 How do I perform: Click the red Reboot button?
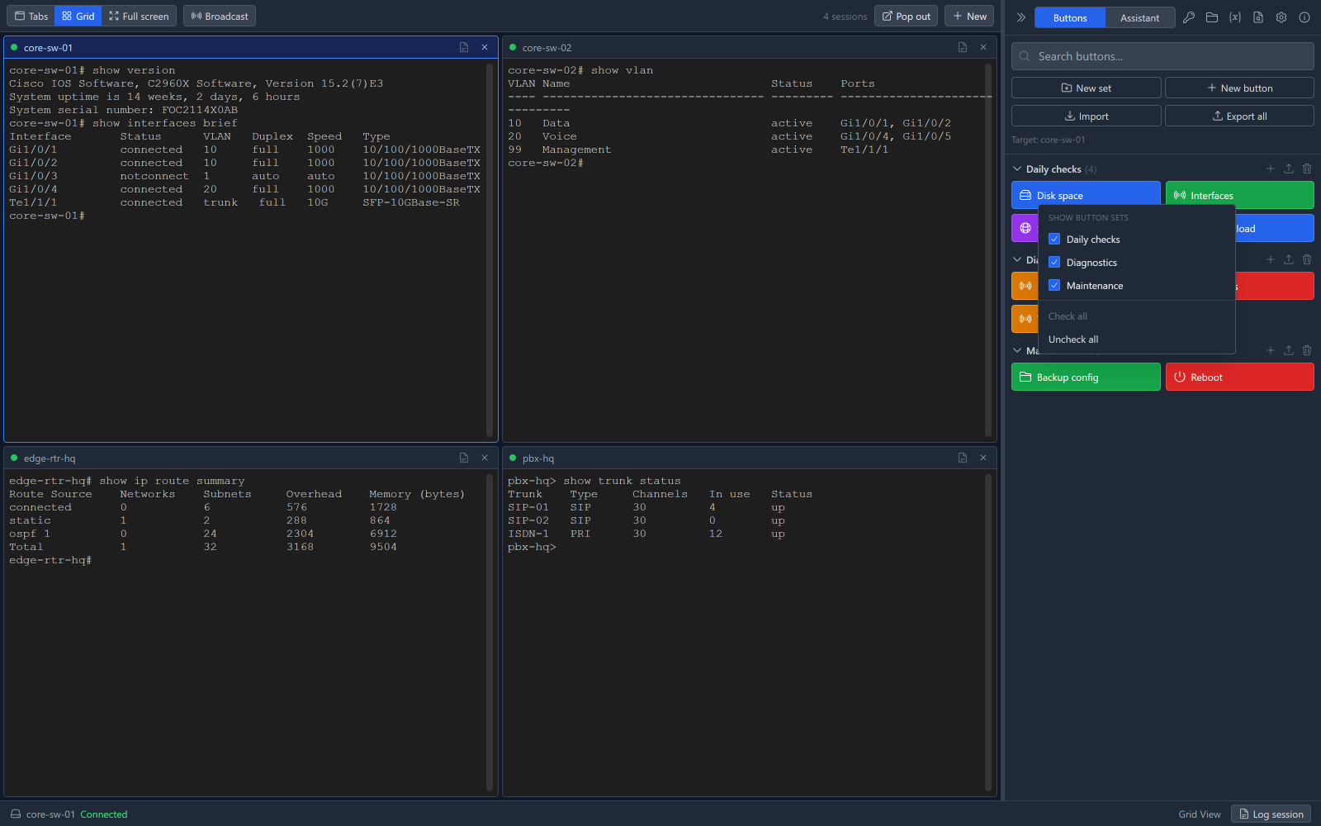1239,377
